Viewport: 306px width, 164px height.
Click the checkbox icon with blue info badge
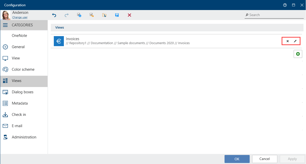pyautogui.click(x=79, y=15)
